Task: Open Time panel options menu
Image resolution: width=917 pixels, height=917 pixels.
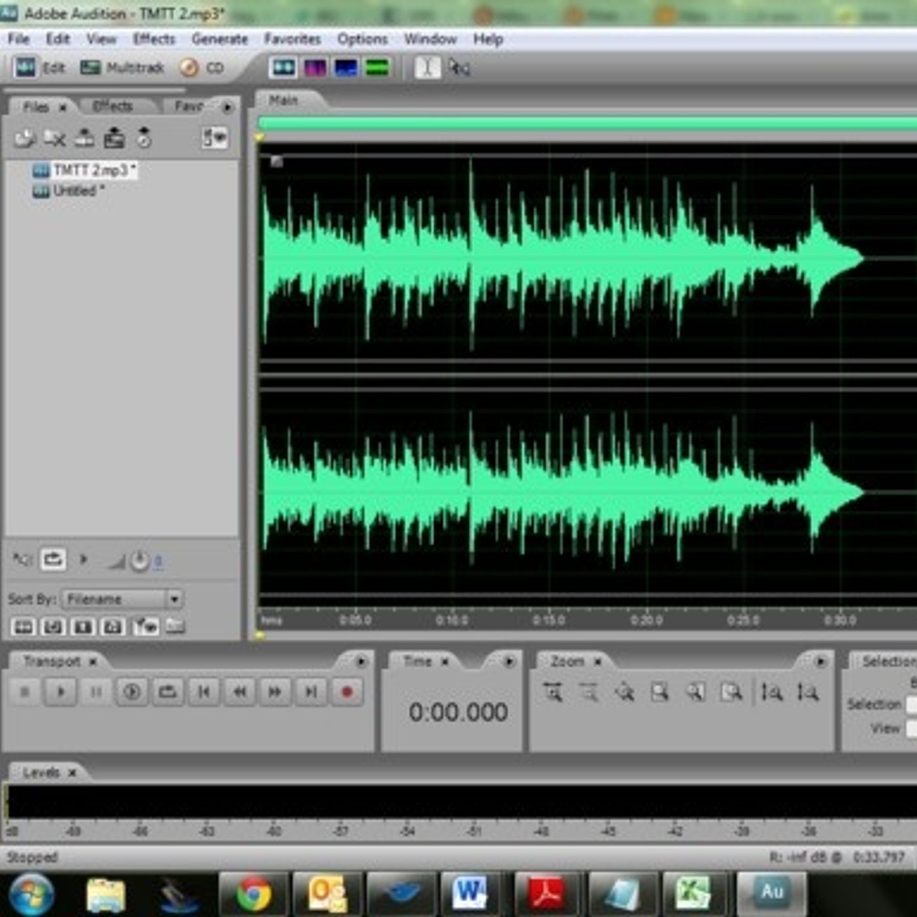Action: click(508, 662)
